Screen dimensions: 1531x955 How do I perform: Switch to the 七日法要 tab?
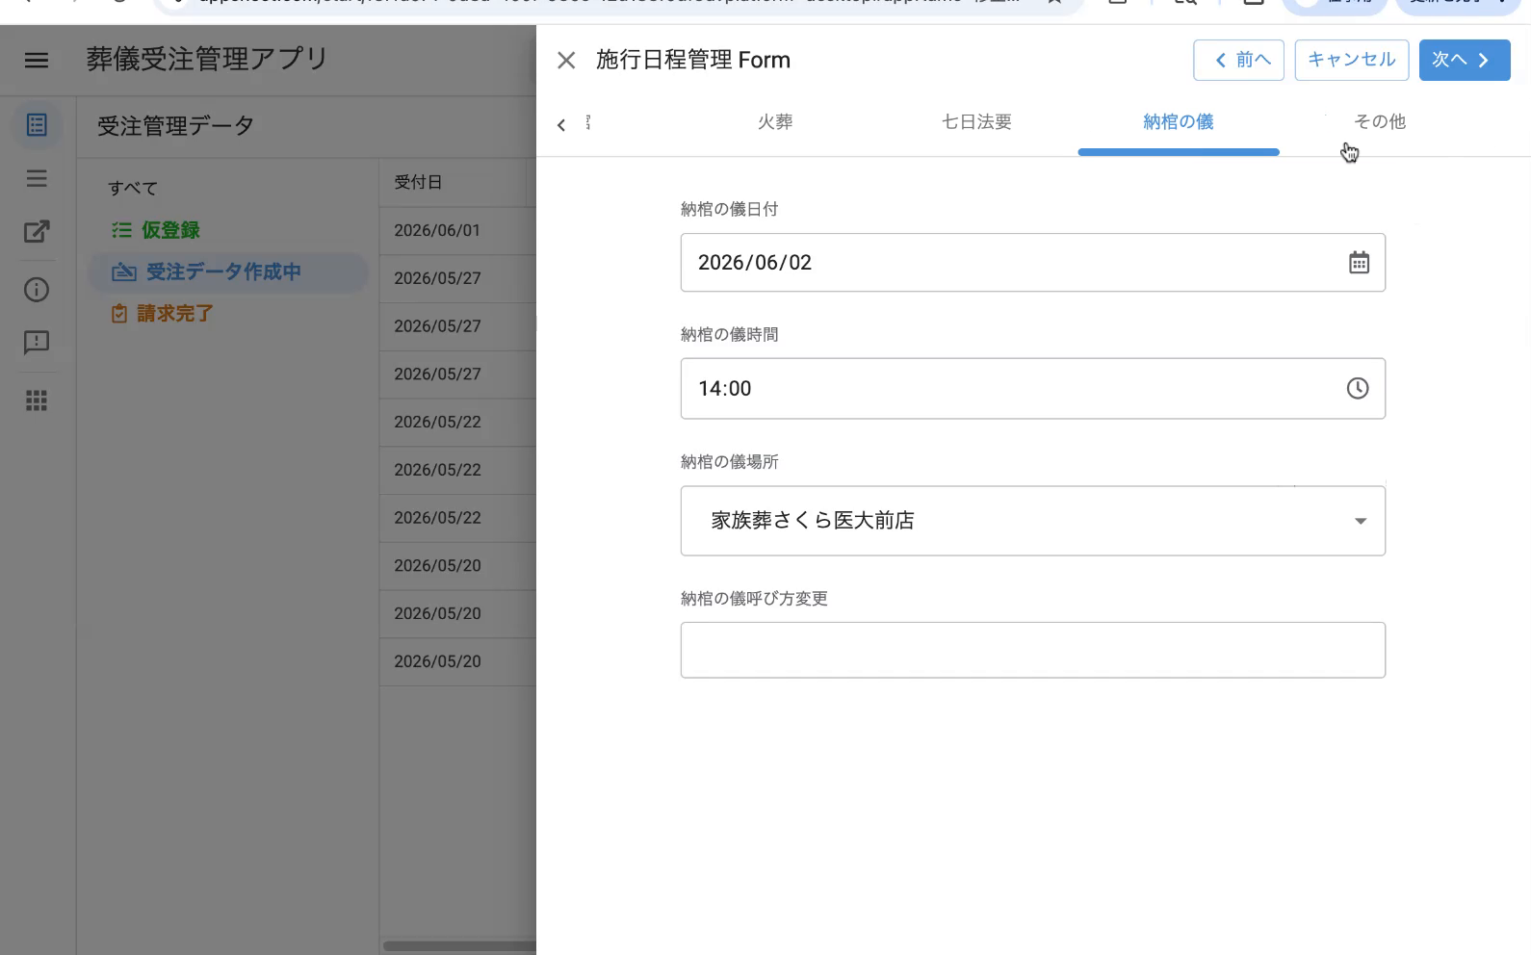tap(976, 122)
